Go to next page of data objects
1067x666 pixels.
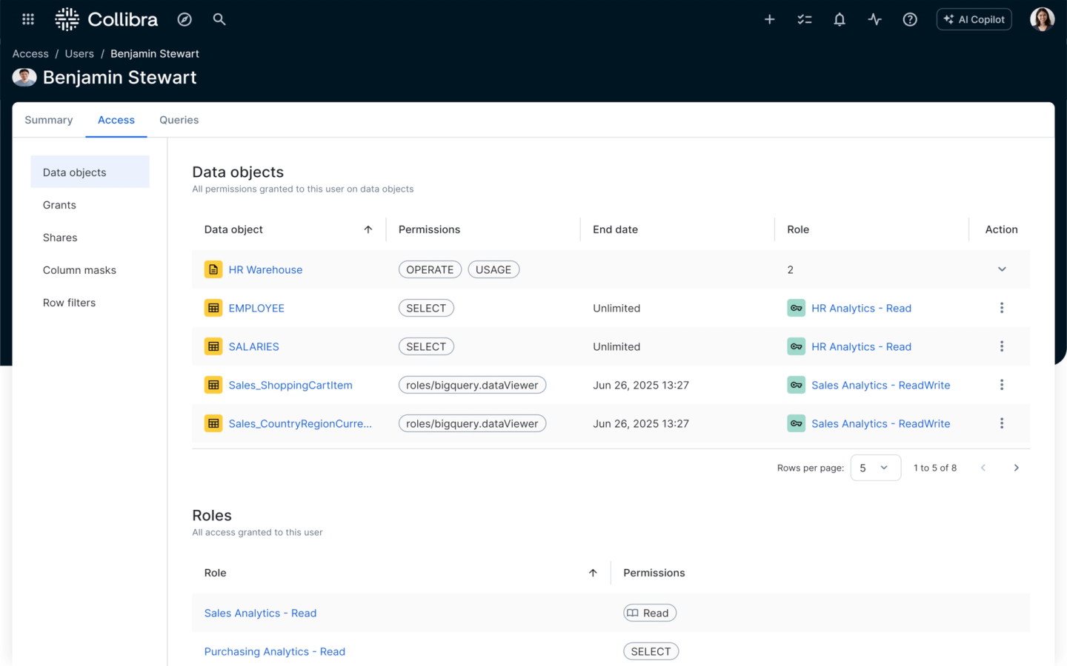tap(1017, 468)
